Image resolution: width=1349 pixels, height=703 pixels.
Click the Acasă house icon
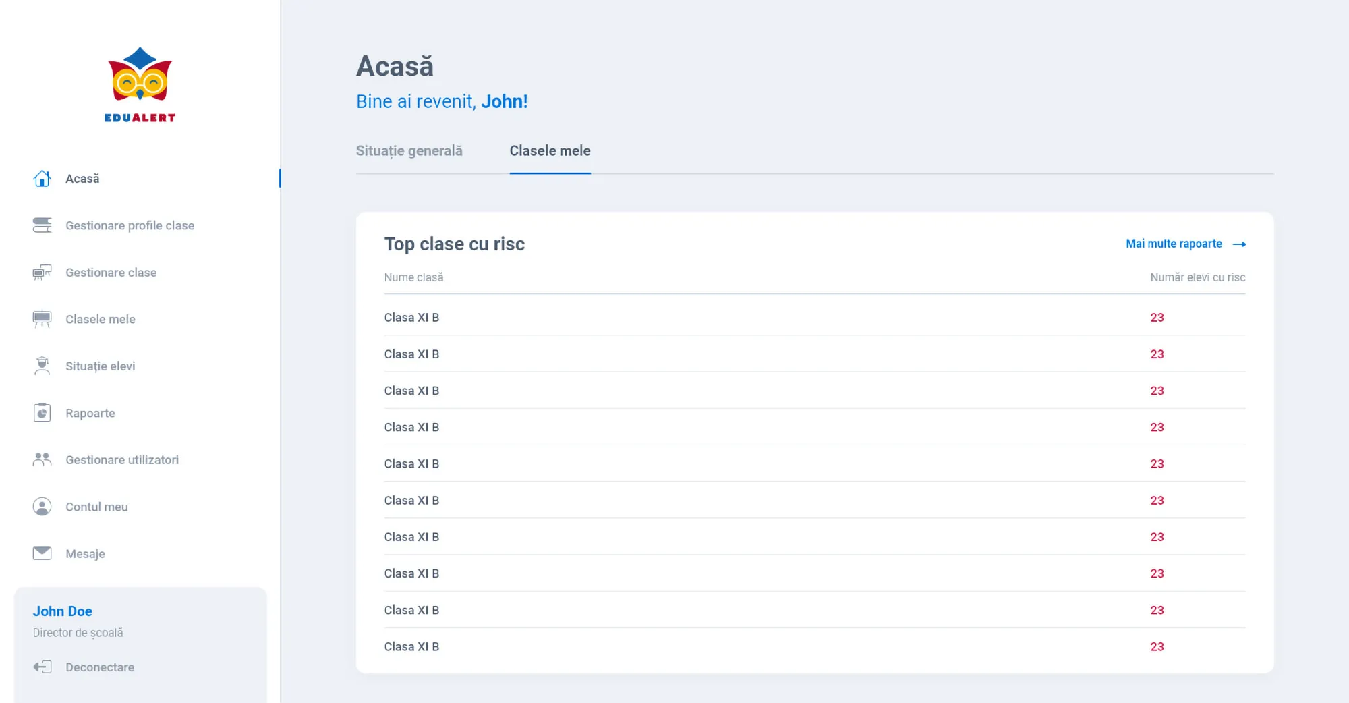coord(42,179)
